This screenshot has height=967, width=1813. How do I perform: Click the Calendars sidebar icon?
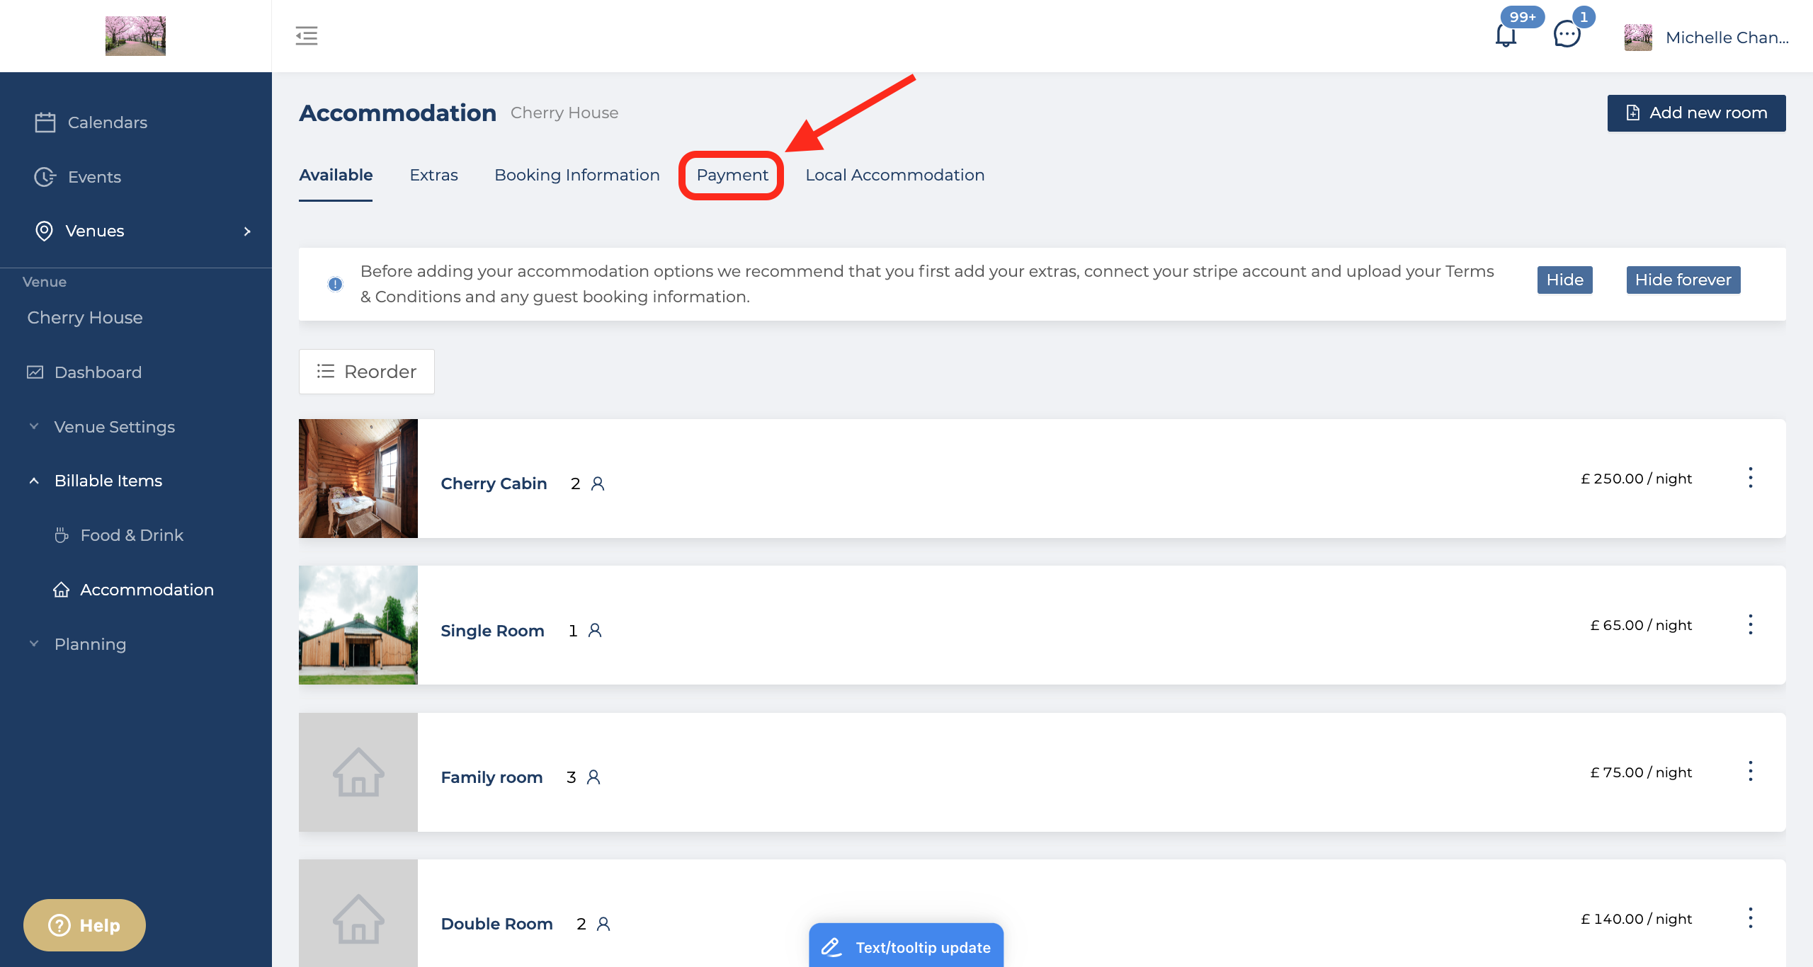45,122
